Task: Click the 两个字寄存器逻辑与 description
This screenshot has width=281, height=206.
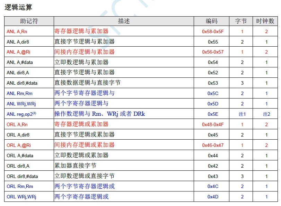Action: (x=81, y=103)
